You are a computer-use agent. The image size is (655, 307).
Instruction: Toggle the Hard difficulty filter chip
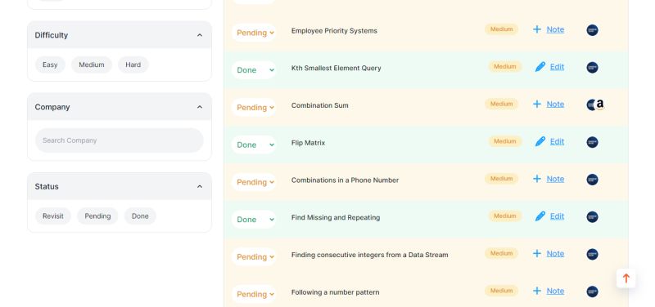point(133,65)
